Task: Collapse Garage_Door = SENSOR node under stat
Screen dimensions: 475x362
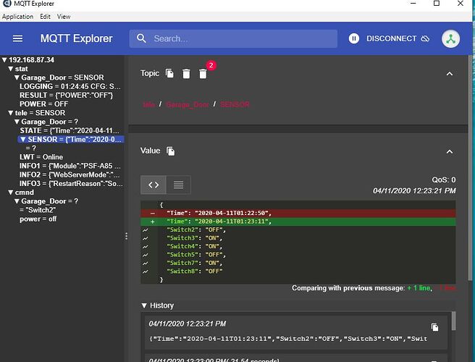Action: tap(17, 77)
